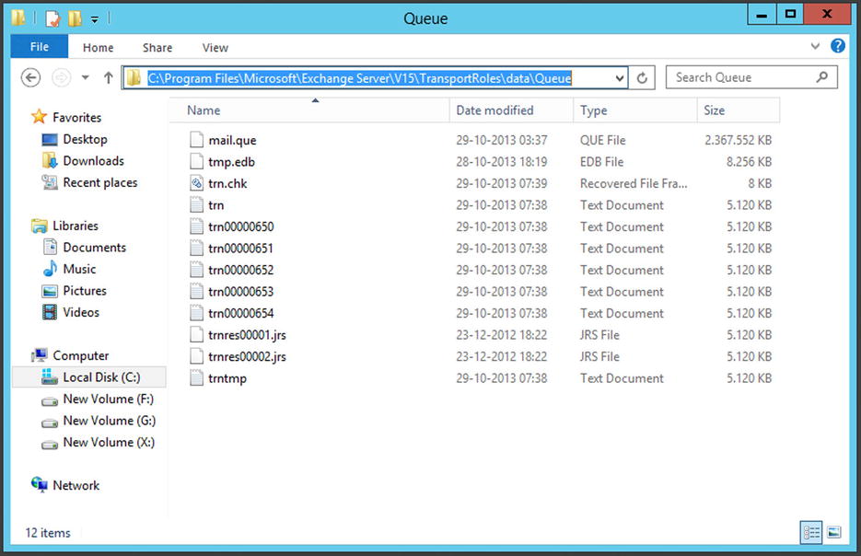861x556 pixels.
Task: Click the Network icon in sidebar
Action: pos(39,484)
